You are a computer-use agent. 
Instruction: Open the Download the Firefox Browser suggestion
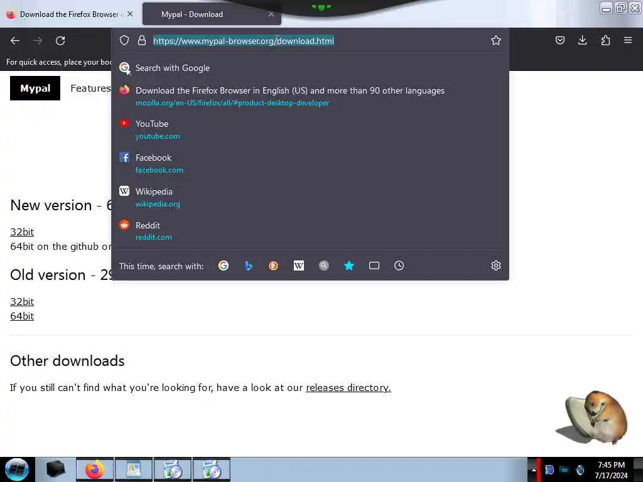pos(310,96)
